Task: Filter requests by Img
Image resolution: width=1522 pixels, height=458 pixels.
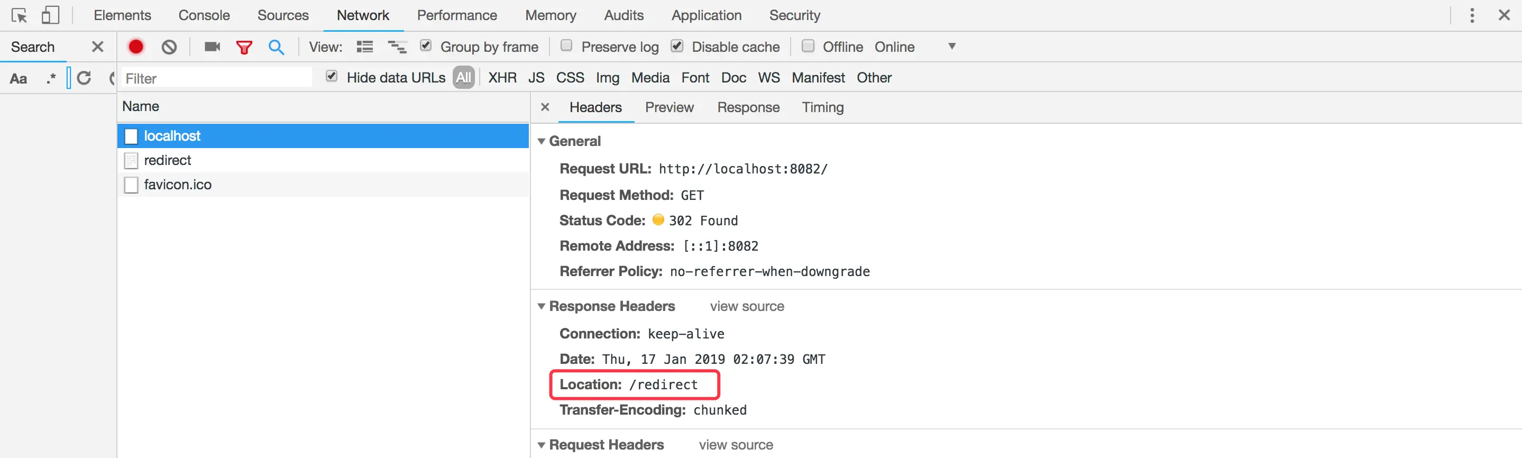Action: 608,78
